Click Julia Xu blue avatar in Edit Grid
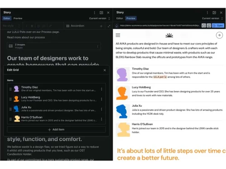The height and width of the screenshot is (169, 226). pyautogui.click(x=16, y=109)
